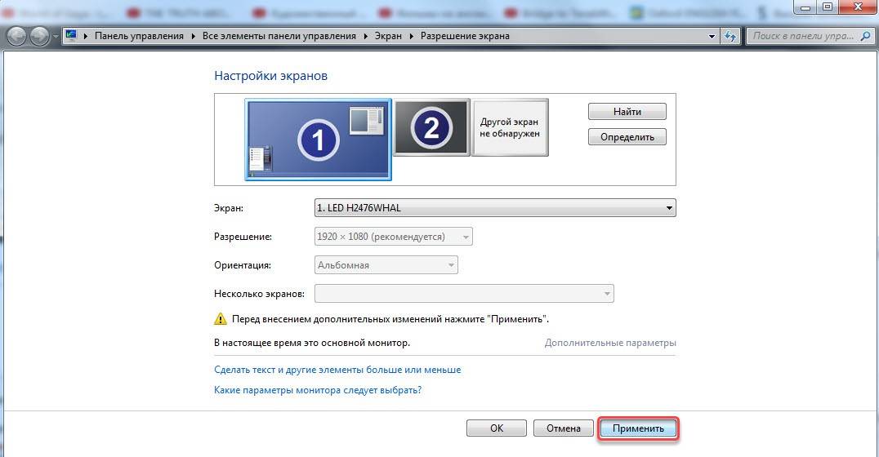The height and width of the screenshot is (457, 879).
Task: Open the 'Дополнительные параметры' link
Action: click(610, 343)
